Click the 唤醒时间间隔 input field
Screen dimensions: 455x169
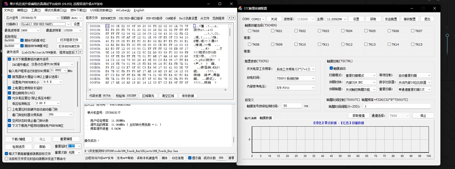click(397, 106)
